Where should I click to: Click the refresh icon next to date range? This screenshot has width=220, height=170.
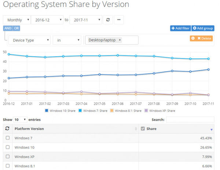pos(108,20)
